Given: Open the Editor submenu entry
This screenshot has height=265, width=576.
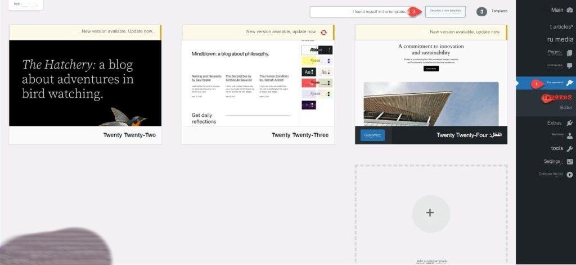Looking at the screenshot, I should pos(566,108).
